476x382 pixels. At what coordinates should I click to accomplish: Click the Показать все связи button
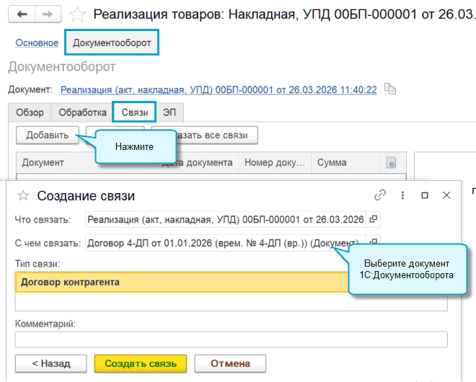point(217,135)
